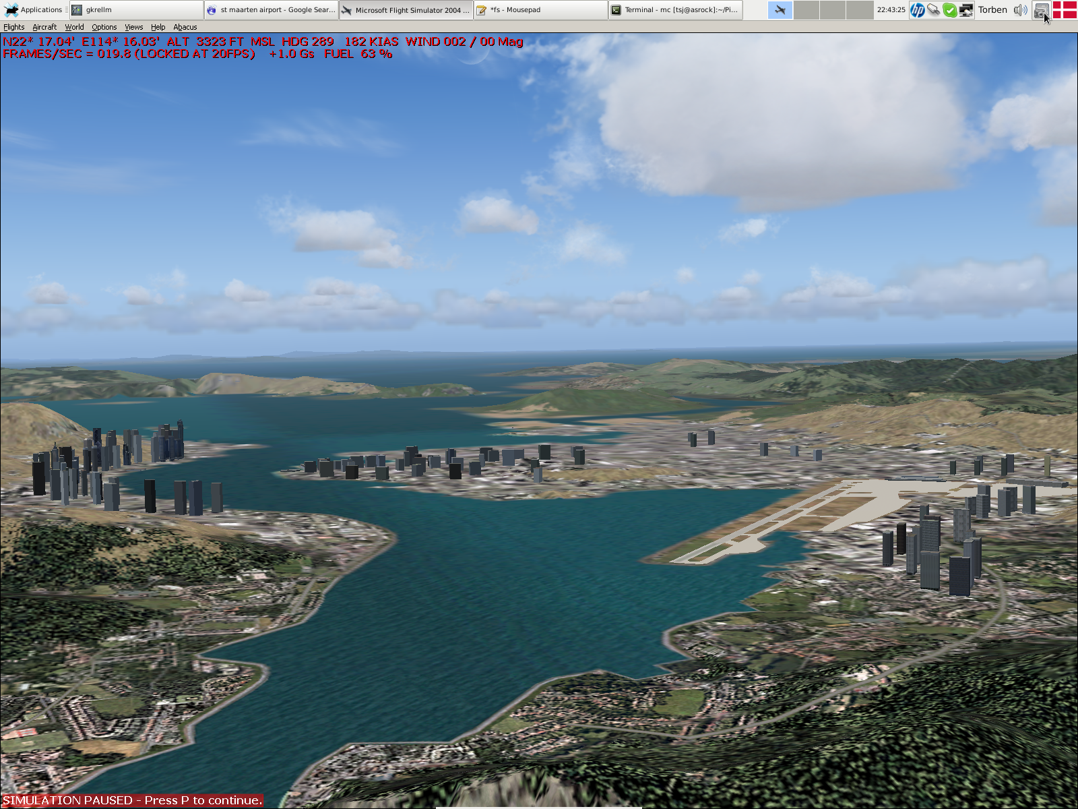The image size is (1078, 809).
Task: Open the Xfce Applications menu
Action: pyautogui.click(x=33, y=9)
